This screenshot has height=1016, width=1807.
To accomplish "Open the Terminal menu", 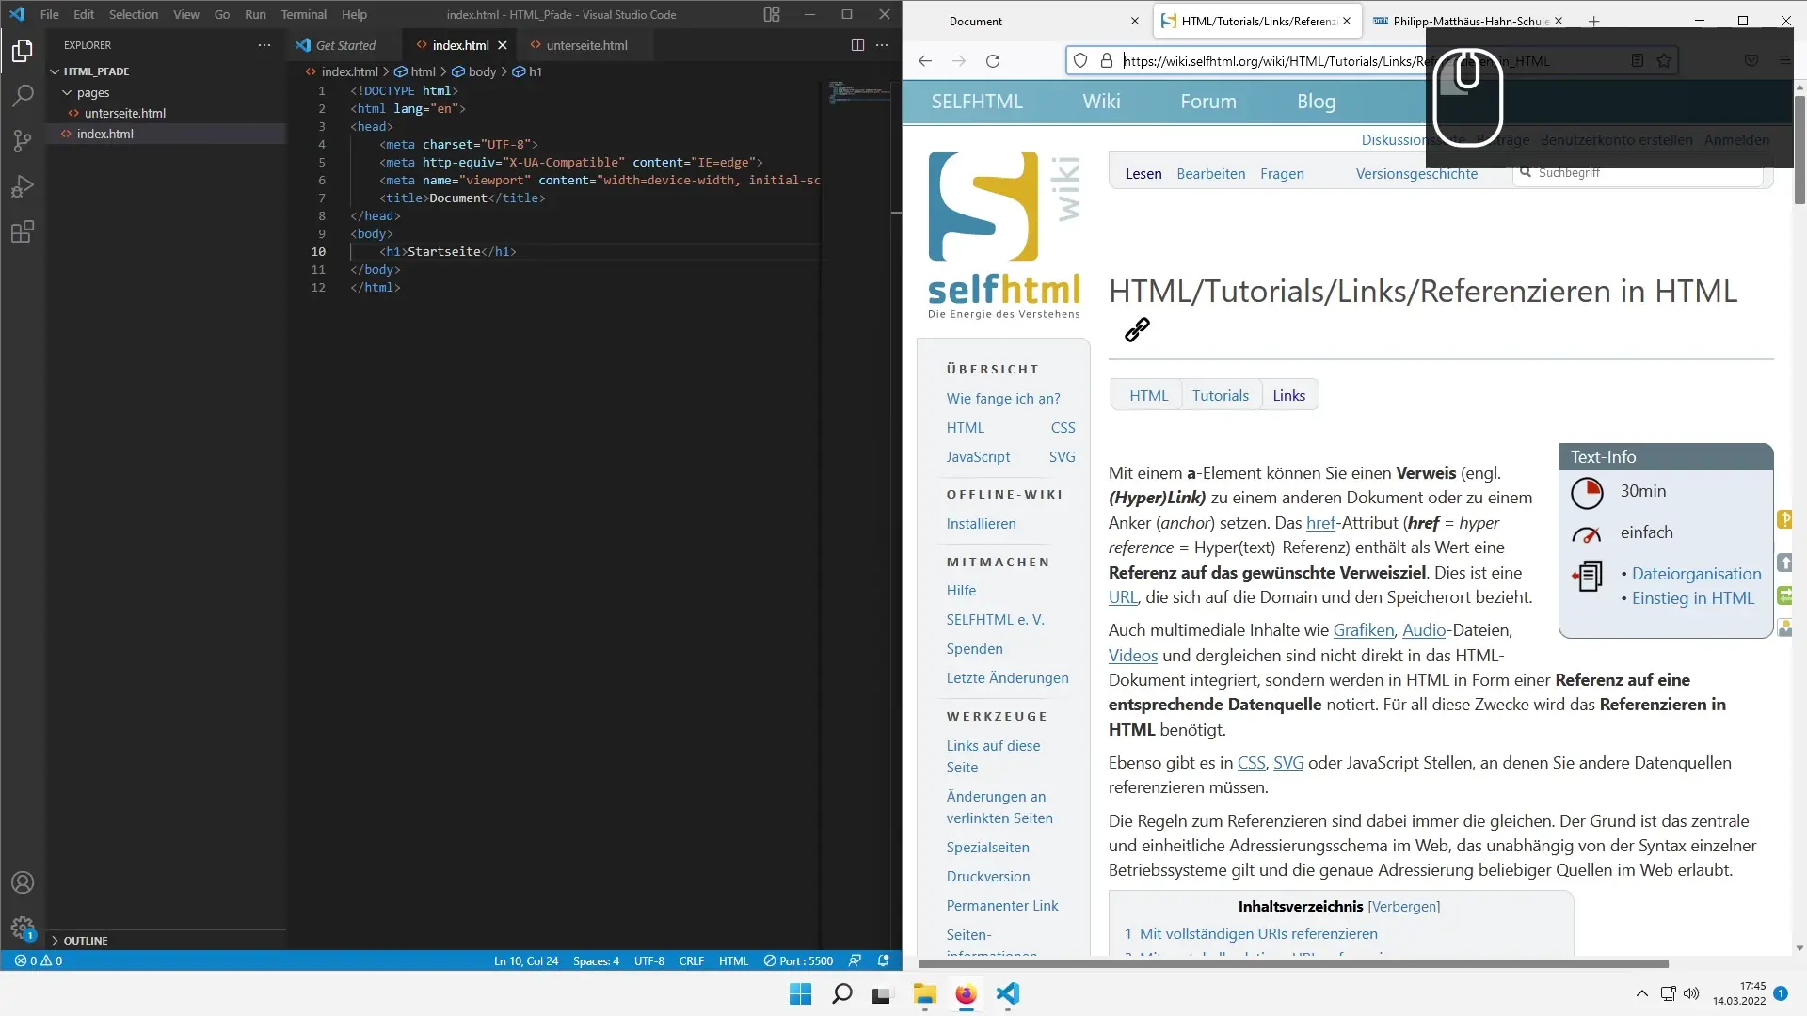I will (x=303, y=14).
